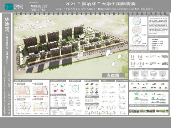
Task: Open the circular sun path diagram
Action: tap(76, 89)
